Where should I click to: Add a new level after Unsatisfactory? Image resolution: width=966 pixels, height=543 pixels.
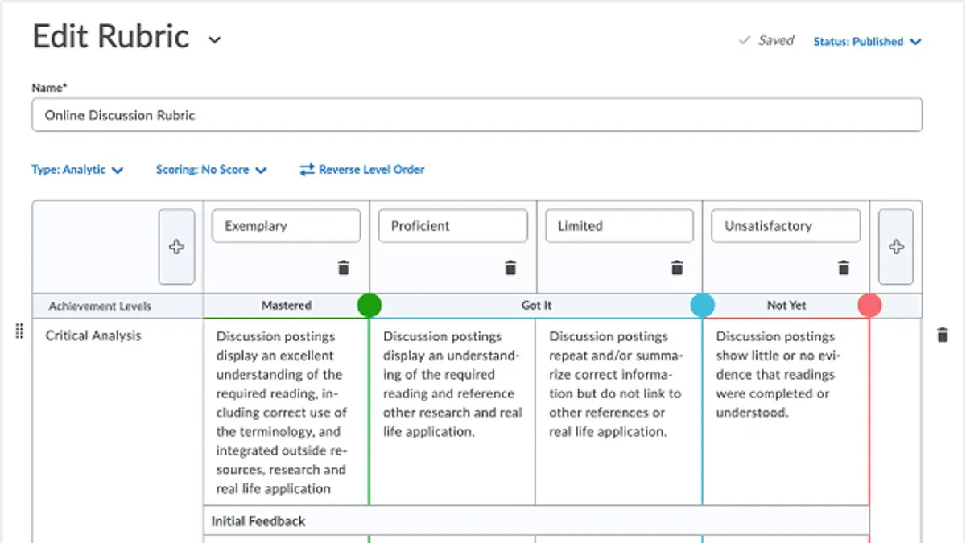click(896, 247)
